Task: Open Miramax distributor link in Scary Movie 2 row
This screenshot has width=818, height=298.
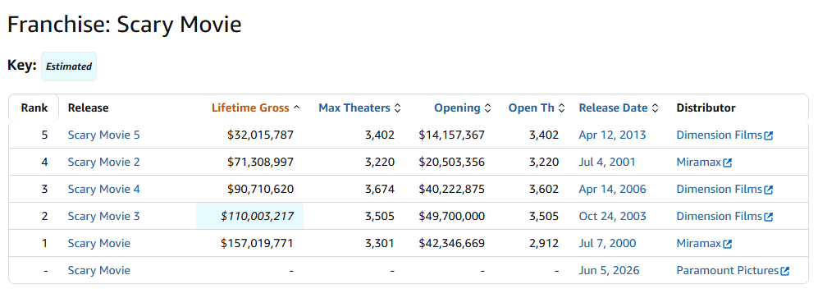Action: click(x=698, y=162)
